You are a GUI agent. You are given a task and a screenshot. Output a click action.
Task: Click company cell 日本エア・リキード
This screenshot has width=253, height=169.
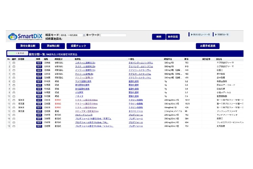(226, 85)
